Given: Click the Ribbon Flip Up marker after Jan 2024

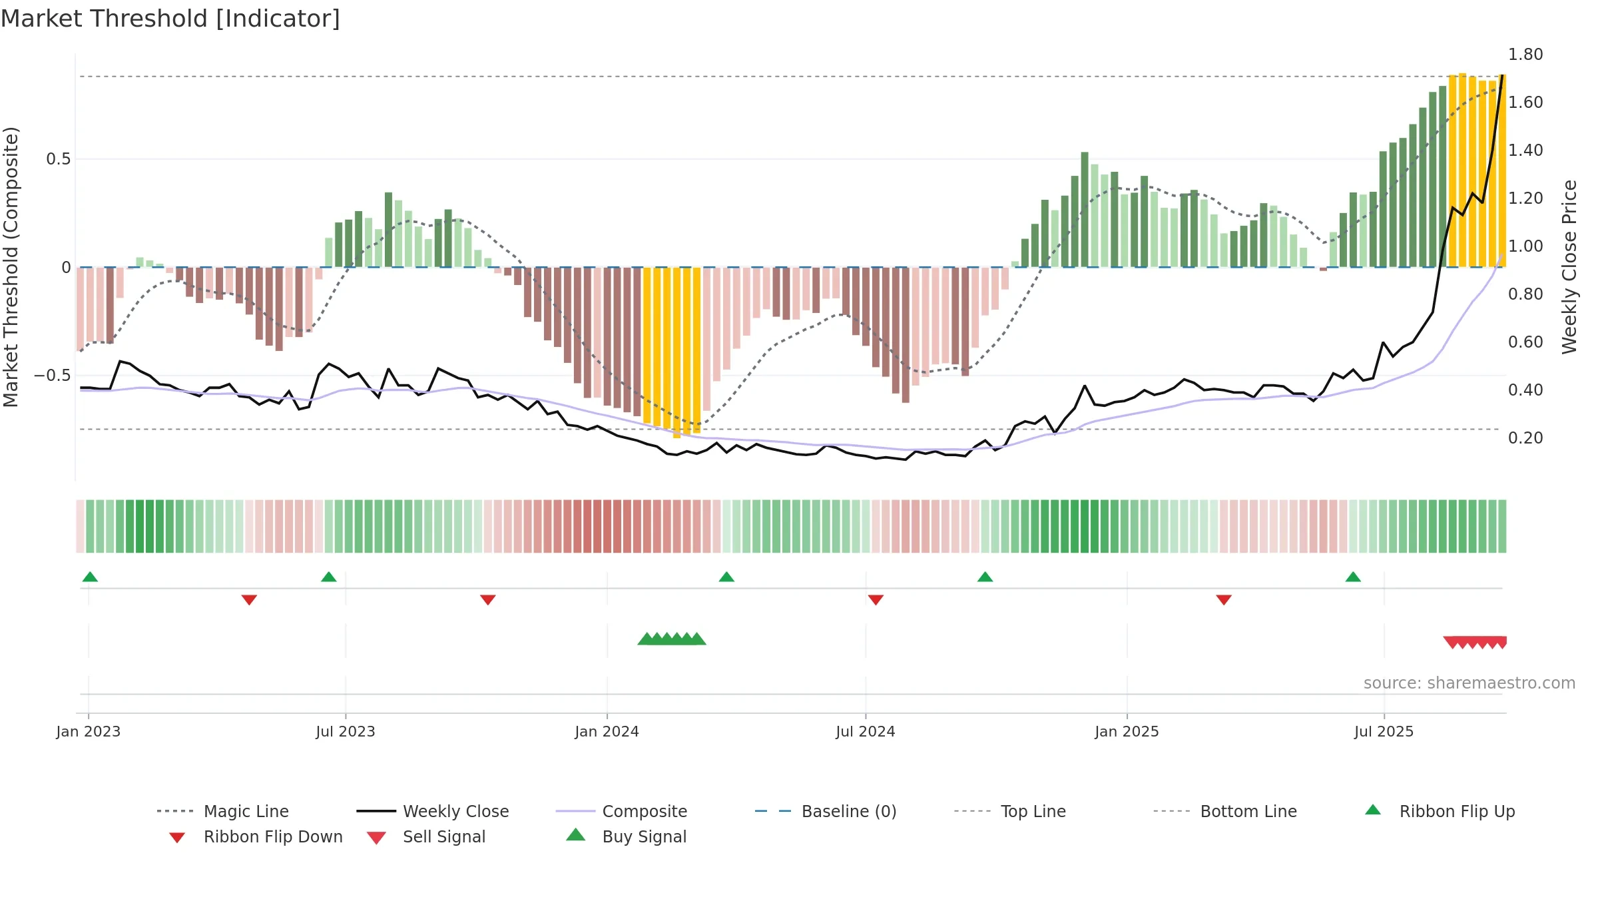Looking at the screenshot, I should (x=726, y=577).
